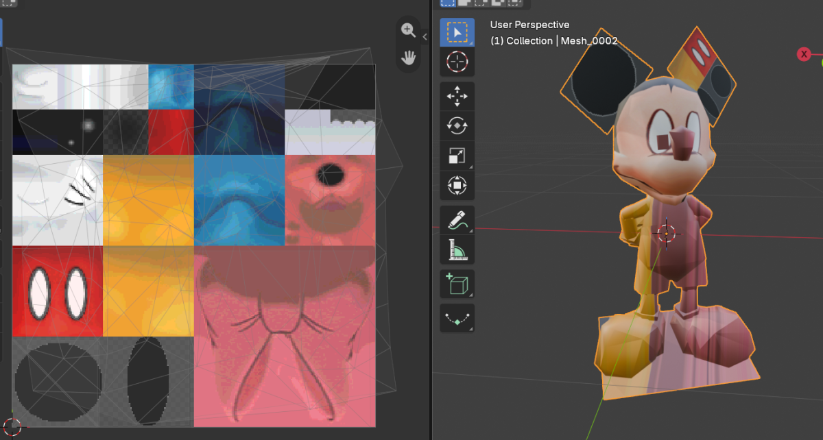Click the 3D cursor on the model

667,233
